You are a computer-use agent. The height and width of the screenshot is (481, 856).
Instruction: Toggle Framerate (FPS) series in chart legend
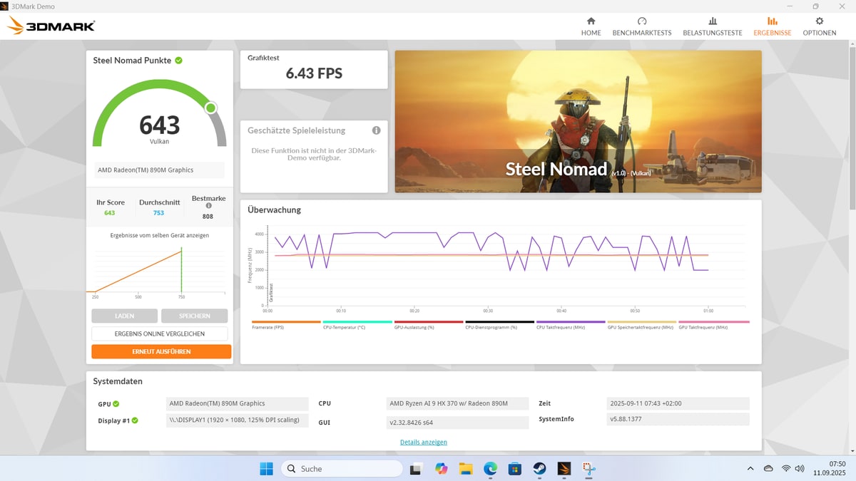(286, 324)
